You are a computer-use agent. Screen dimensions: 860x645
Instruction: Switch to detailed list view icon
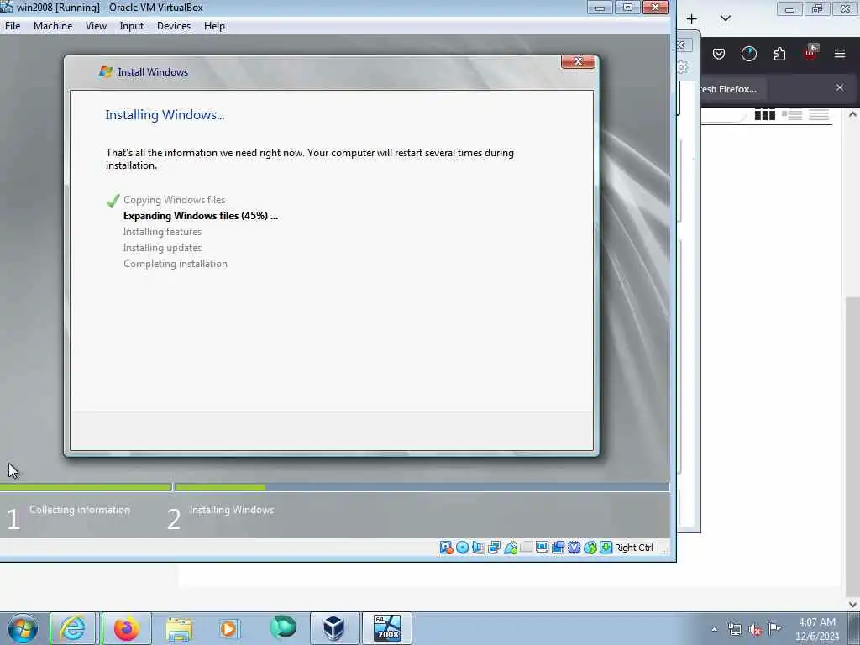tap(791, 114)
